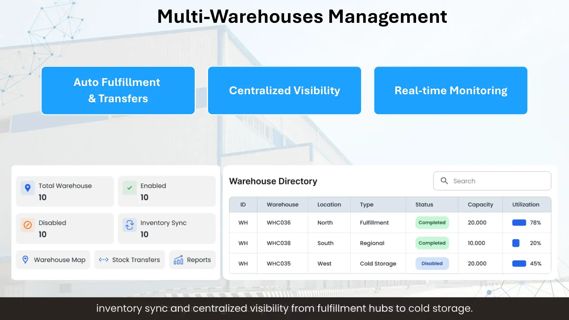Click the Warehouse Map pin icon
The height and width of the screenshot is (320, 569).
[x=25, y=260]
